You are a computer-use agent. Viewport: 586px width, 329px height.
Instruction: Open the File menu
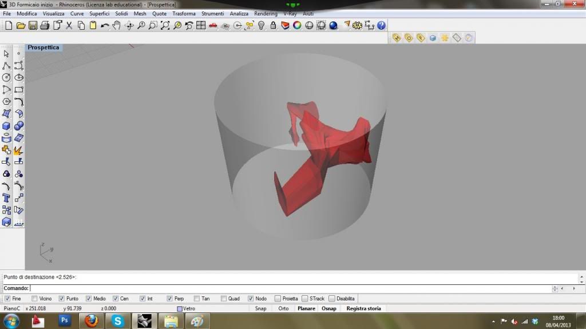pos(7,14)
